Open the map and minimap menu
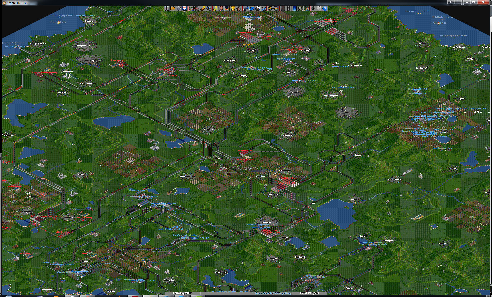The image size is (492, 297). [x=191, y=8]
